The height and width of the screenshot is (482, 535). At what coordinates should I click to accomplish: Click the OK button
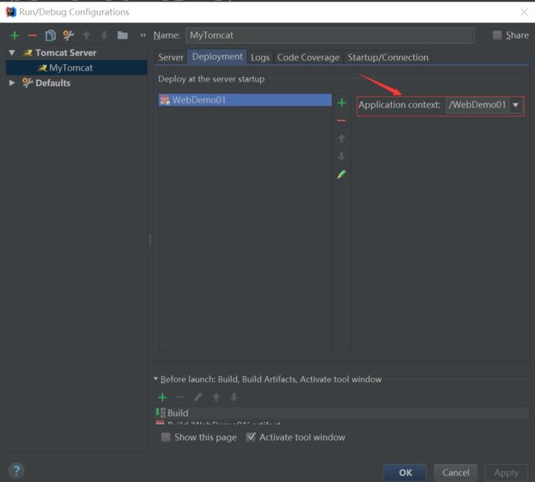[405, 472]
